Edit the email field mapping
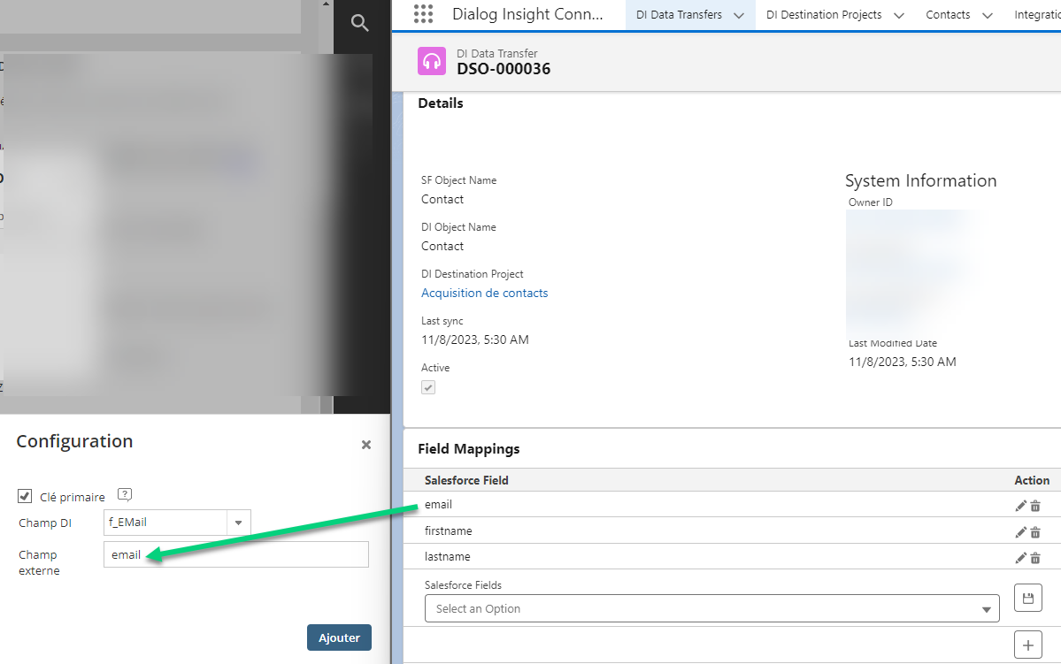 click(x=1020, y=506)
